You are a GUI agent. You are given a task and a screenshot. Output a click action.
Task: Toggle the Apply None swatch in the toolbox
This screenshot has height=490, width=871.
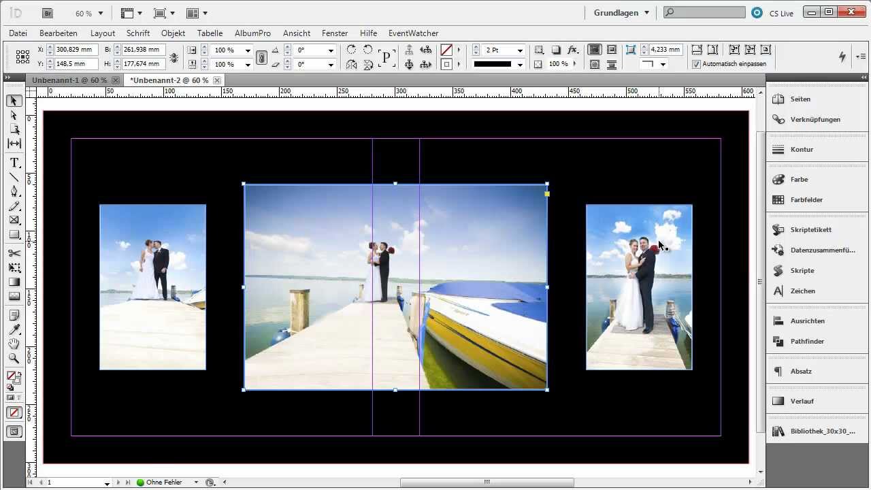coord(14,412)
